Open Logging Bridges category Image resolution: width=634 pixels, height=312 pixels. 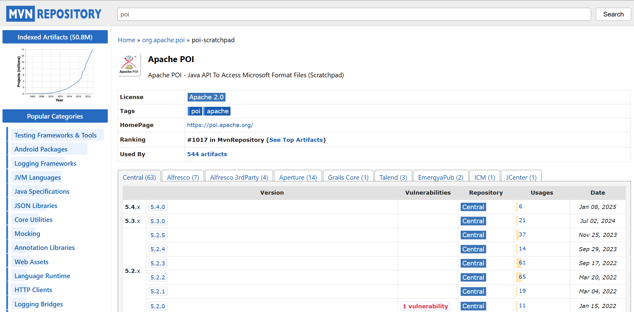39,304
